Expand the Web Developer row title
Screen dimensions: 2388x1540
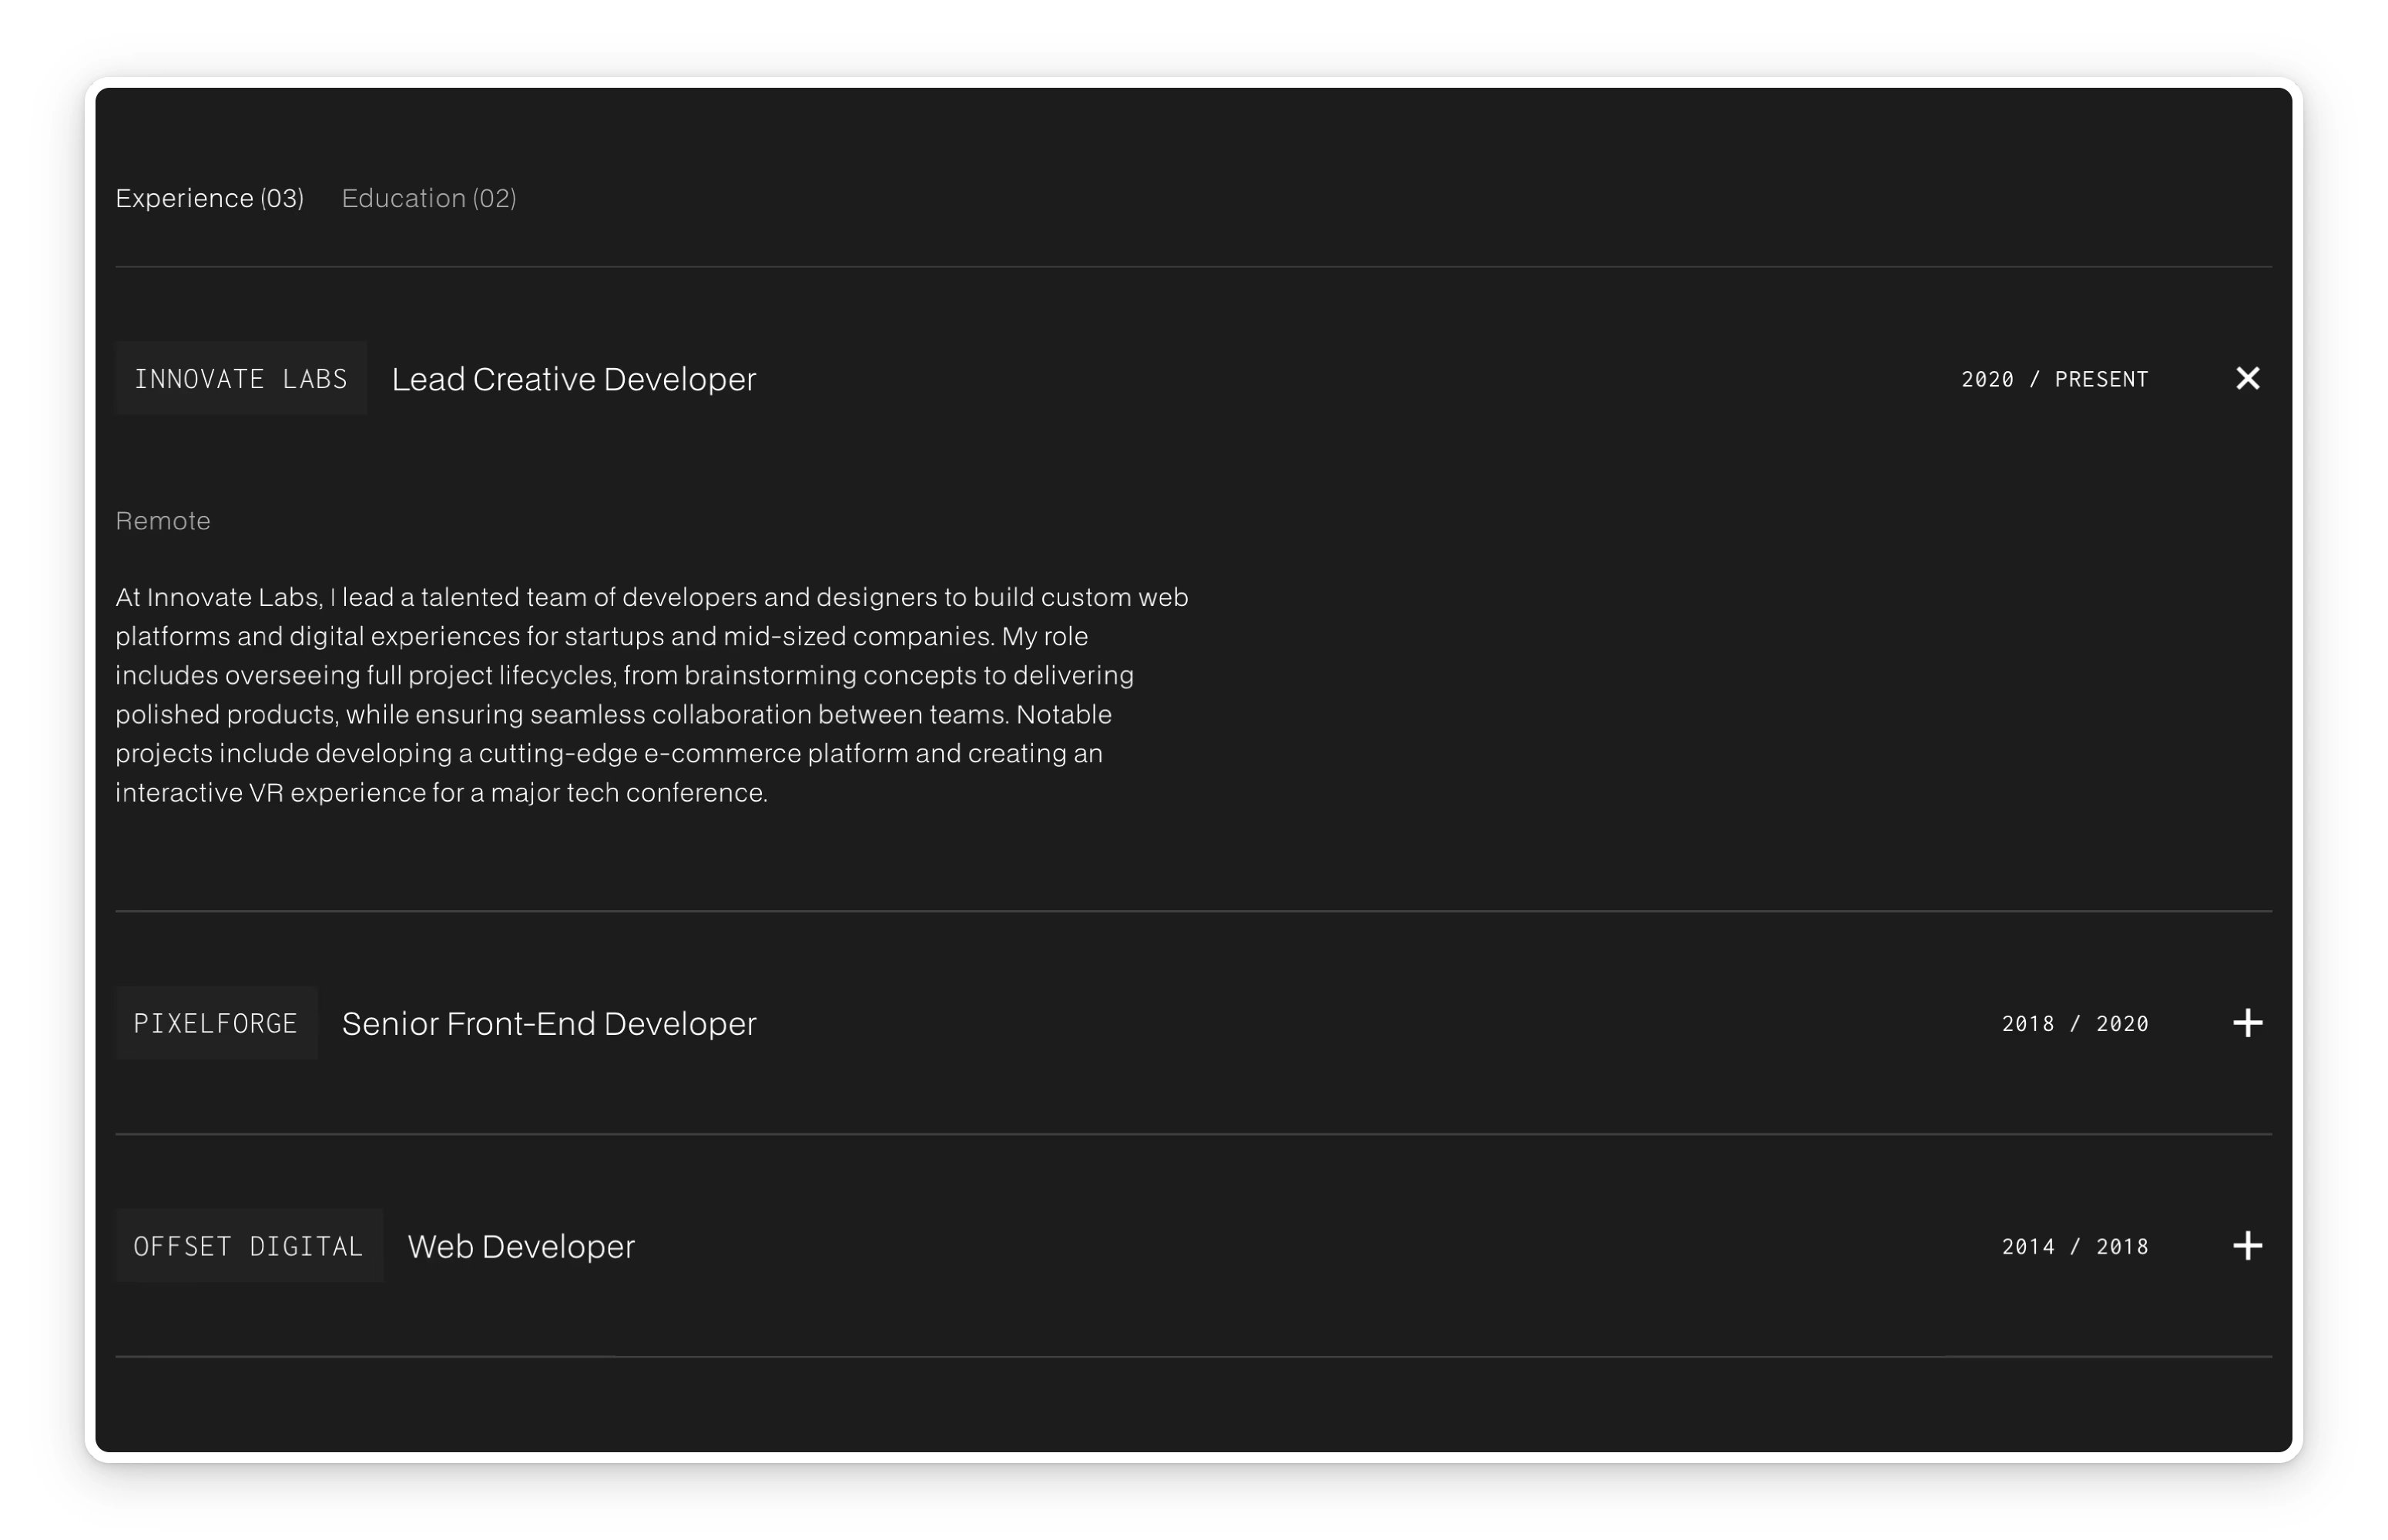coord(520,1246)
